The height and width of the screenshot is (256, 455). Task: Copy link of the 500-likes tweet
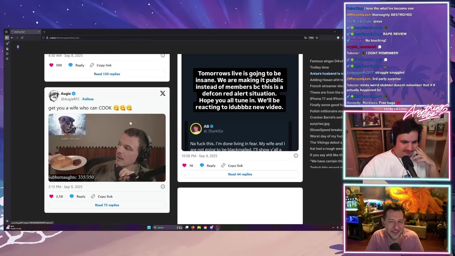[x=101, y=65]
